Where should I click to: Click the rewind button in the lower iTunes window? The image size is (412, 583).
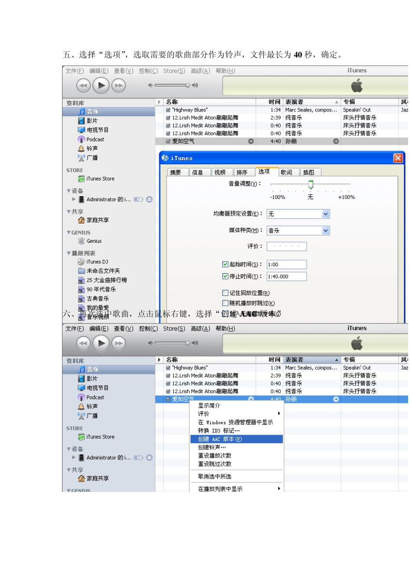click(x=83, y=343)
